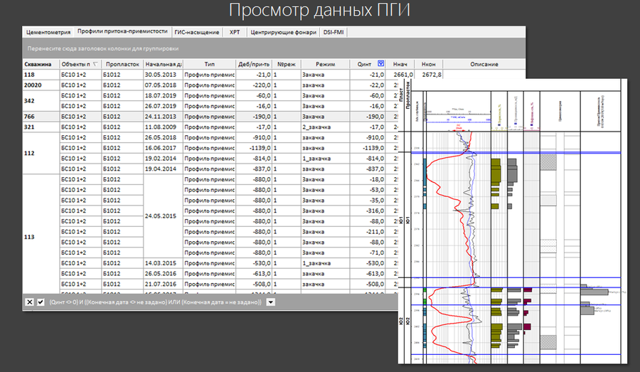
Task: Select well 20020 in the Скважина column
Action: (x=41, y=85)
